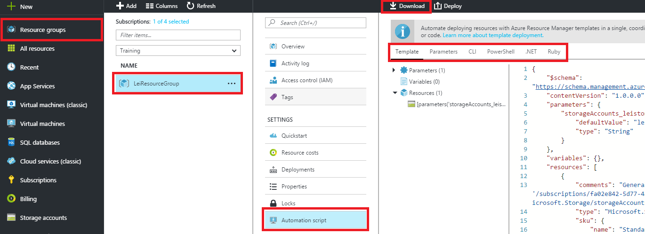Image resolution: width=645 pixels, height=234 pixels.
Task: Click SQL databases icon
Action: point(11,142)
